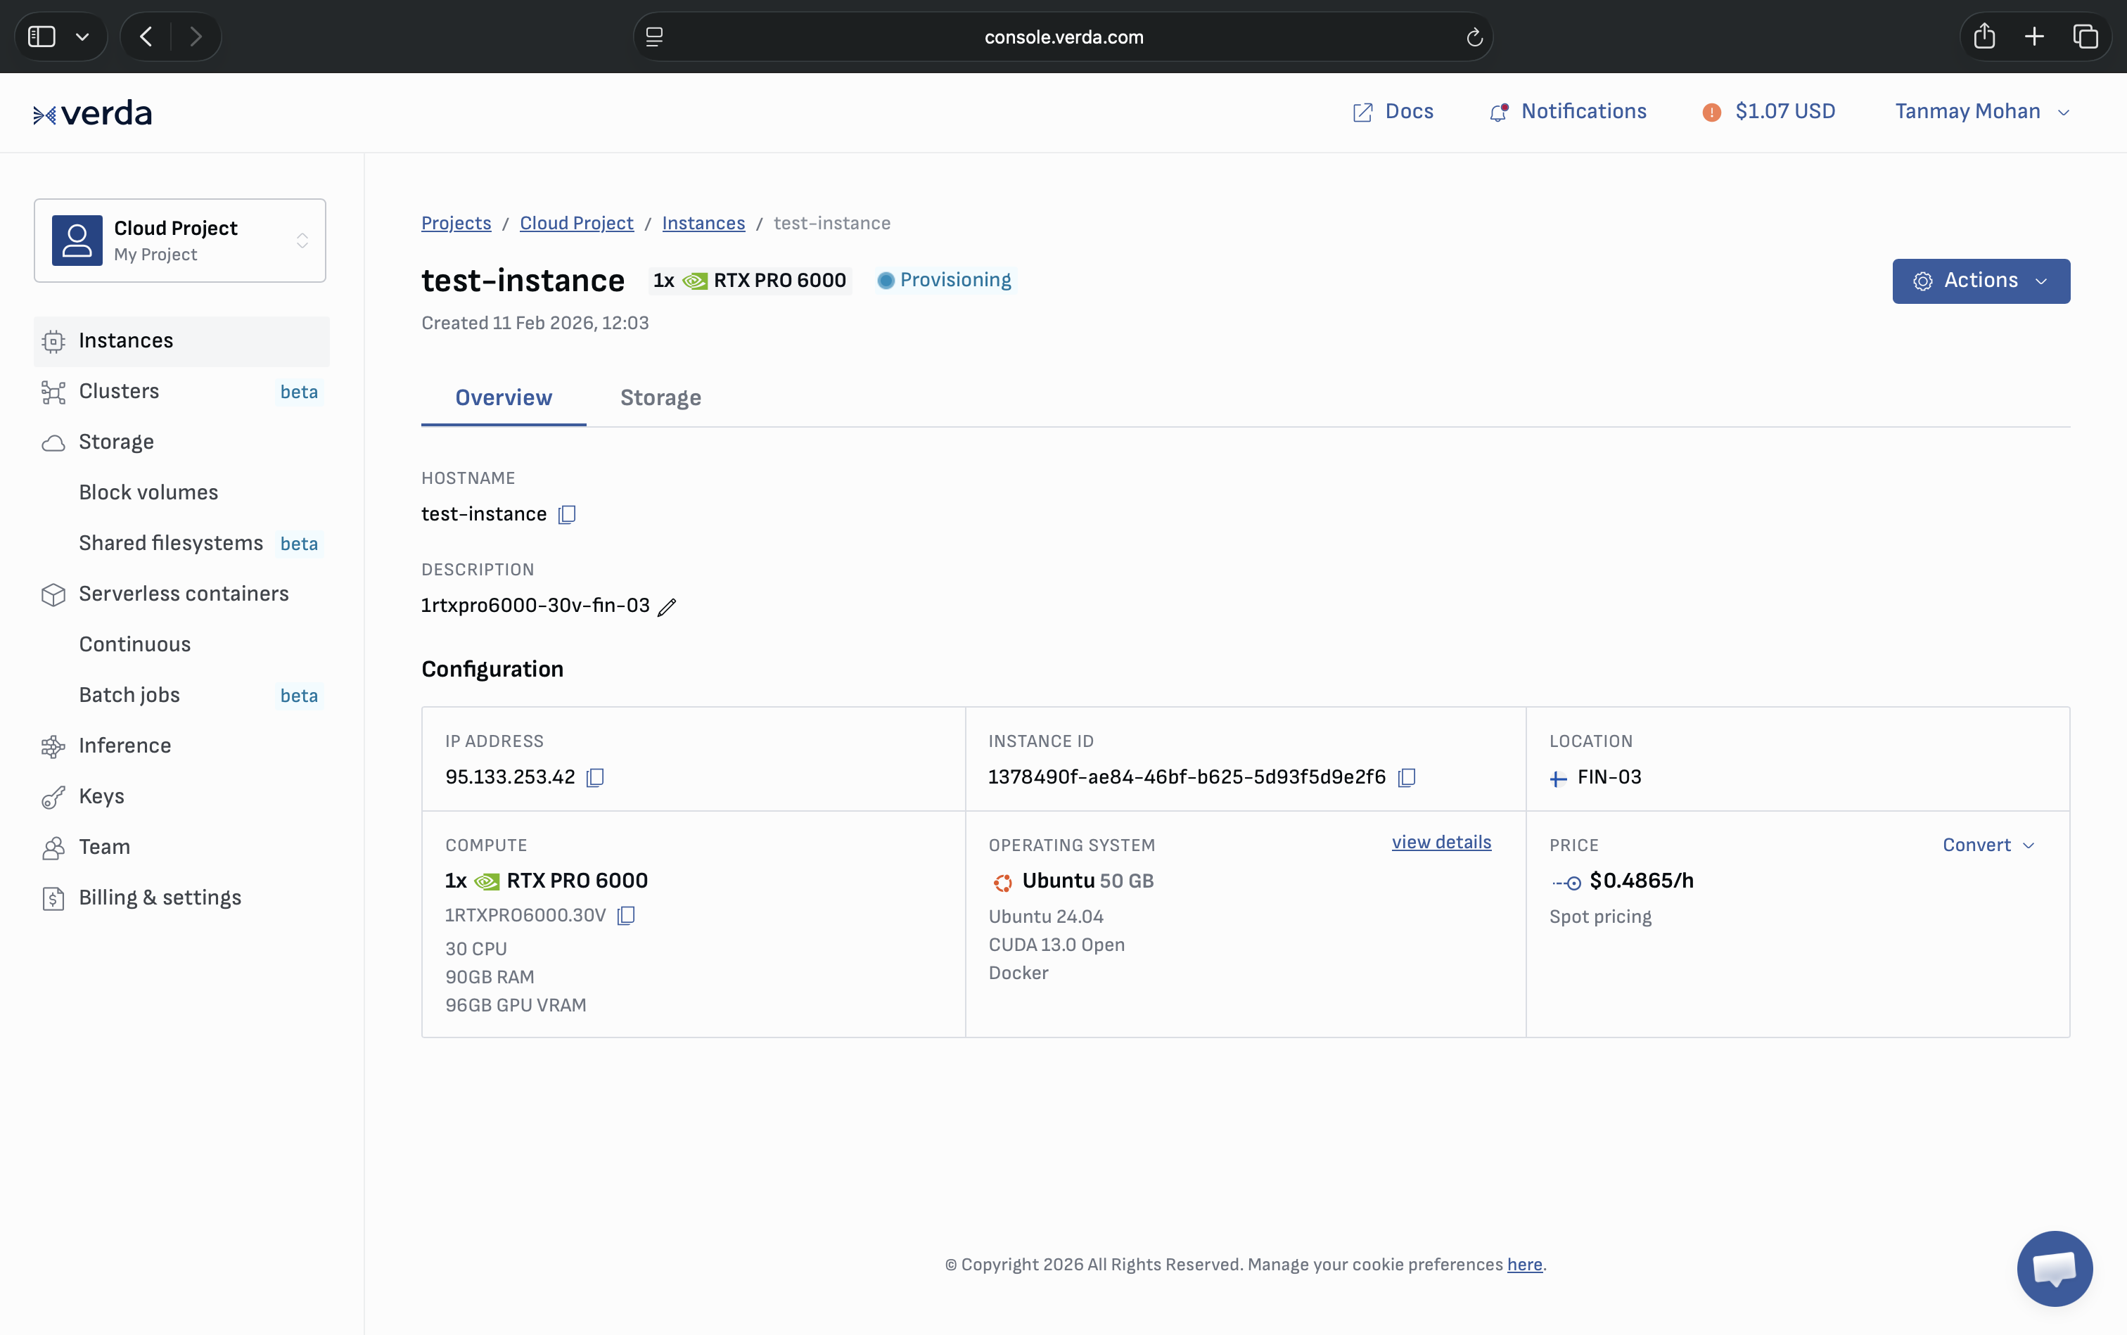Open the Cloud Project selector

click(180, 240)
